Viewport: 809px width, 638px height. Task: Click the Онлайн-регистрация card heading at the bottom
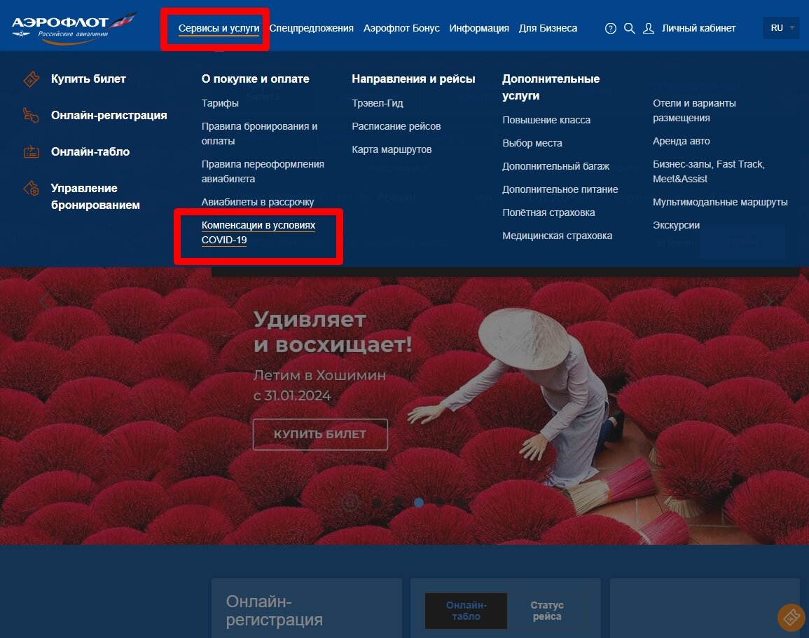pos(274,610)
